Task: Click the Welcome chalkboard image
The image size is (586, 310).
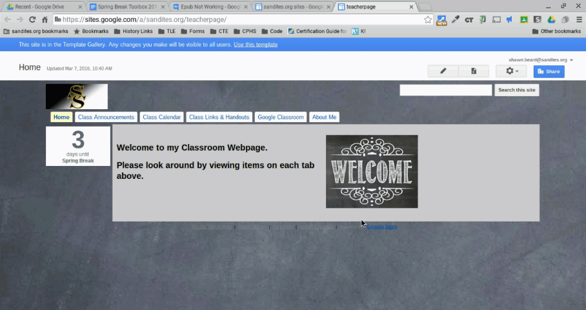Action: tap(372, 171)
